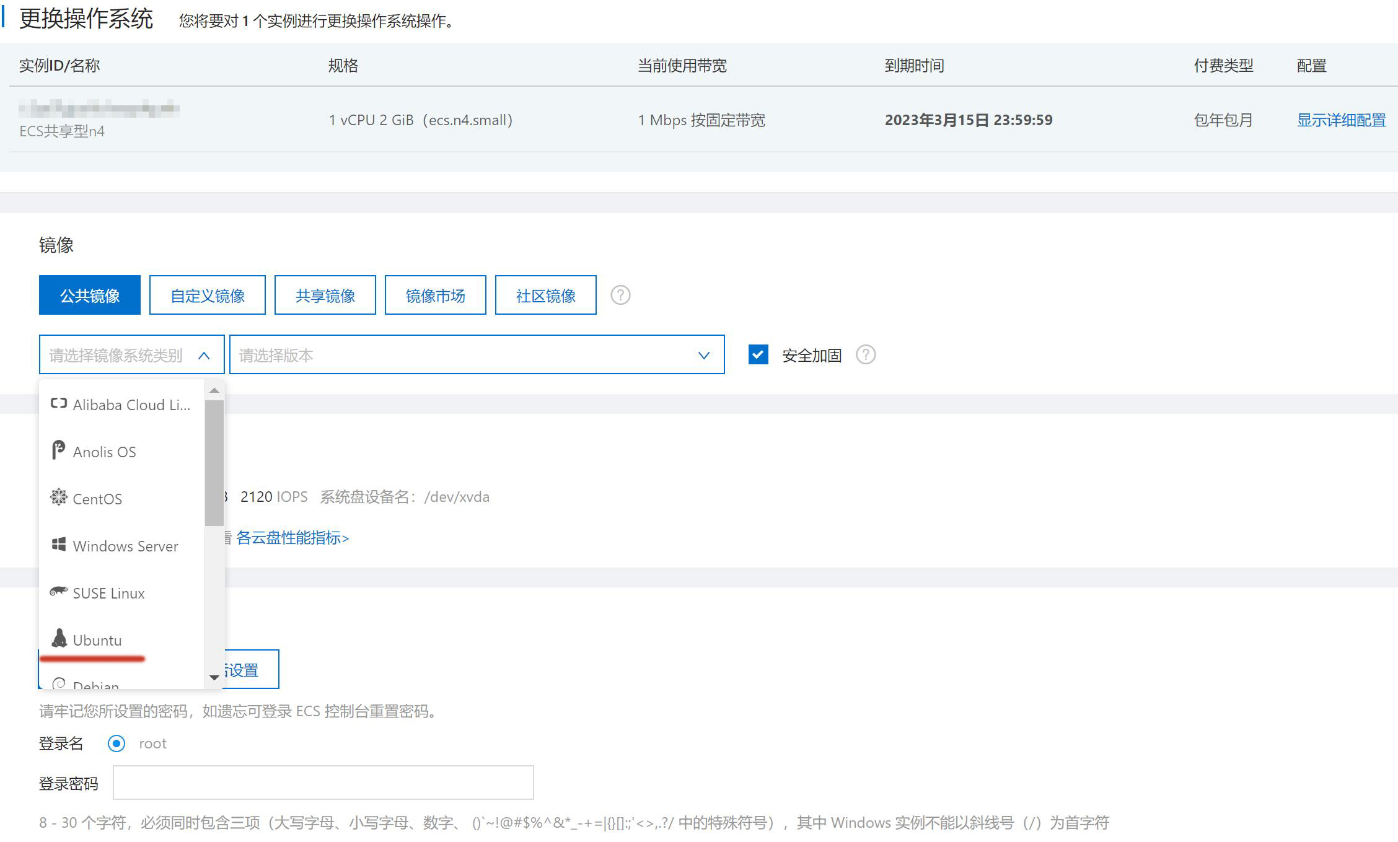The image size is (1398, 842).
Task: Choose Anolis OS from list
Action: [x=121, y=452]
